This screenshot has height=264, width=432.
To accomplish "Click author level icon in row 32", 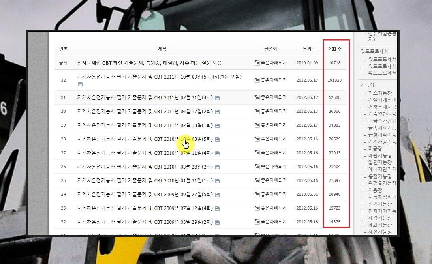I will pyautogui.click(x=257, y=80).
